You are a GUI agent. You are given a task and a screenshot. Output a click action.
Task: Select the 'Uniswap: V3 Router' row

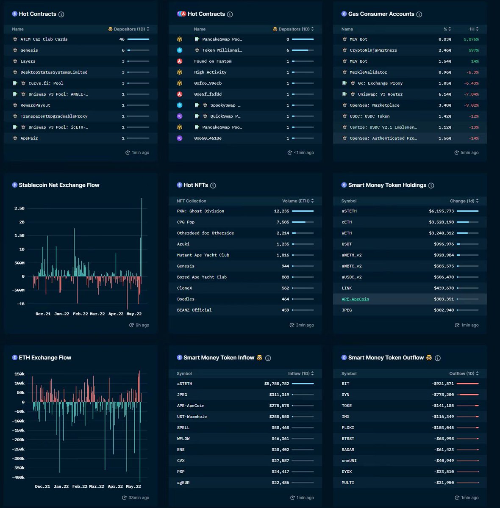[410, 94]
